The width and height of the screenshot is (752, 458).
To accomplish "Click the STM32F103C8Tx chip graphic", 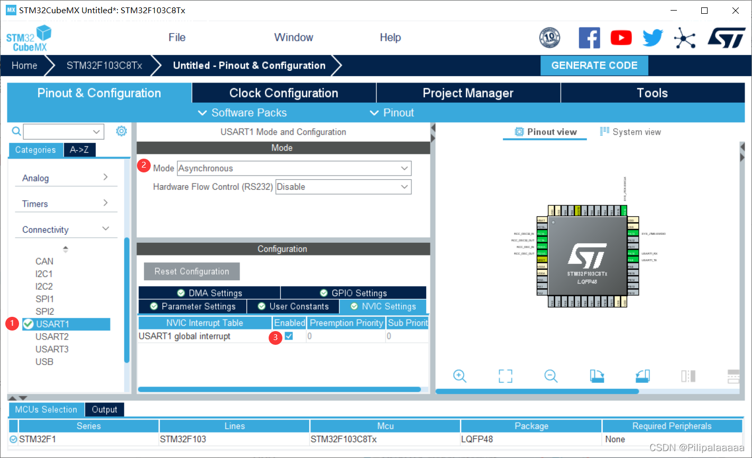I will coord(587,256).
